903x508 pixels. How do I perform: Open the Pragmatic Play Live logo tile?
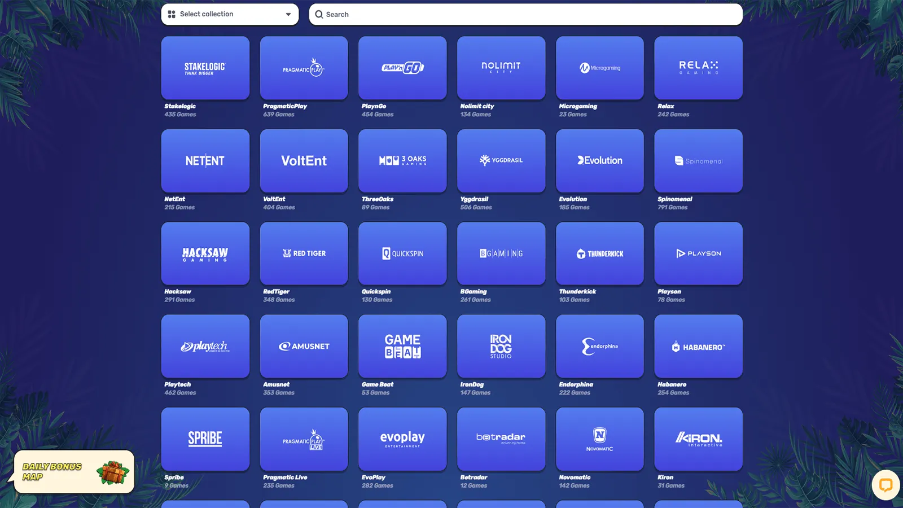(x=304, y=439)
